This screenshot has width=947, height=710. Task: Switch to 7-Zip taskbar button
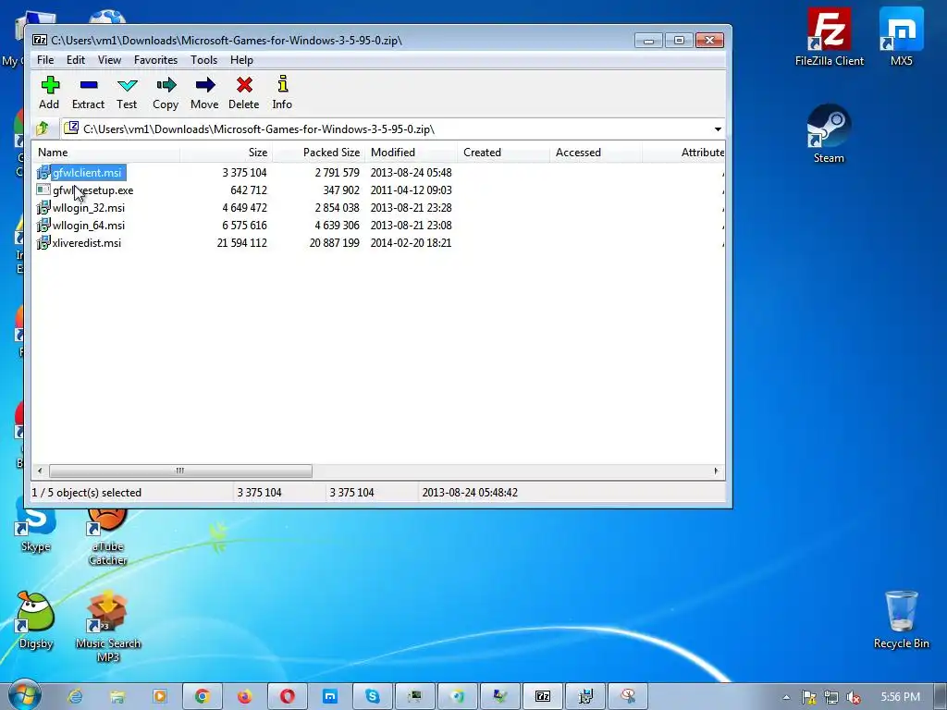[542, 697]
